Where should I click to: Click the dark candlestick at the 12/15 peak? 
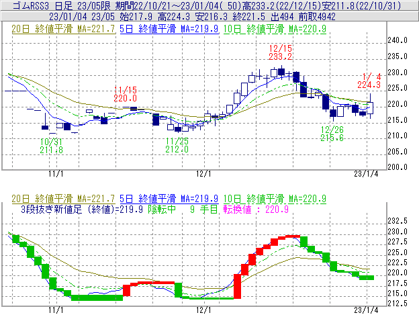tap(281, 72)
